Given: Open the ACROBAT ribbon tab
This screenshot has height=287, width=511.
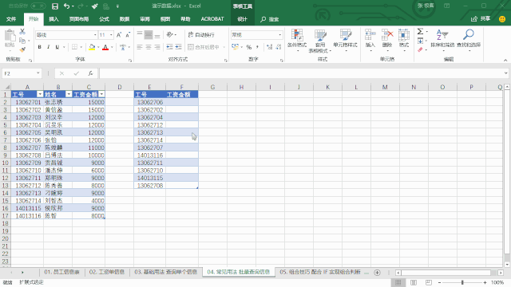Looking at the screenshot, I should (212, 19).
